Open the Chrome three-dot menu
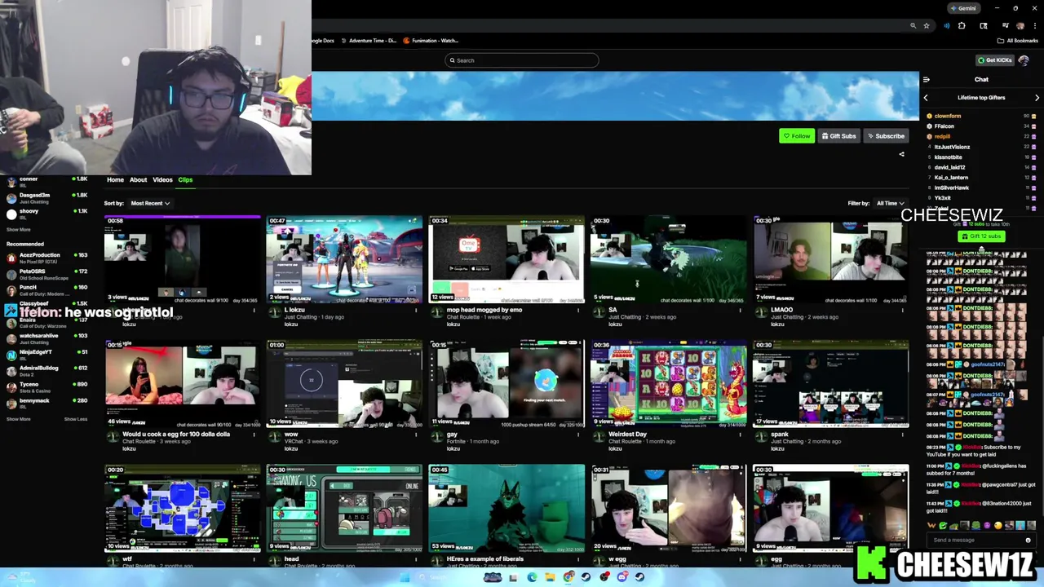The image size is (1044, 587). tap(1033, 26)
